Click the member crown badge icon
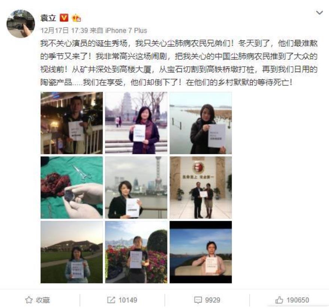The height and width of the screenshot is (308, 329). pyautogui.click(x=76, y=18)
